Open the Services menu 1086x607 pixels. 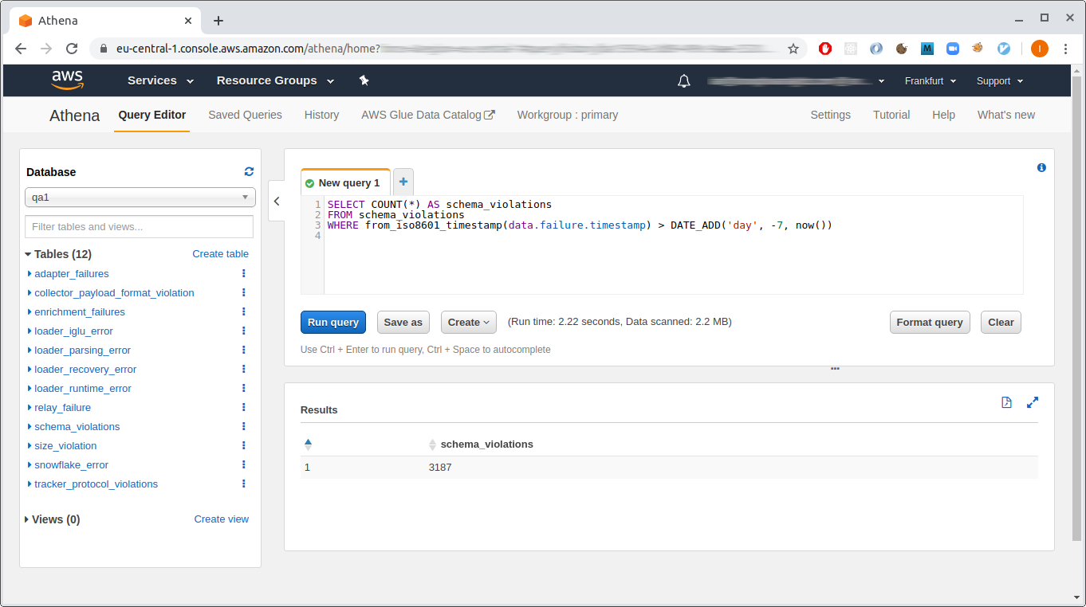pyautogui.click(x=160, y=80)
